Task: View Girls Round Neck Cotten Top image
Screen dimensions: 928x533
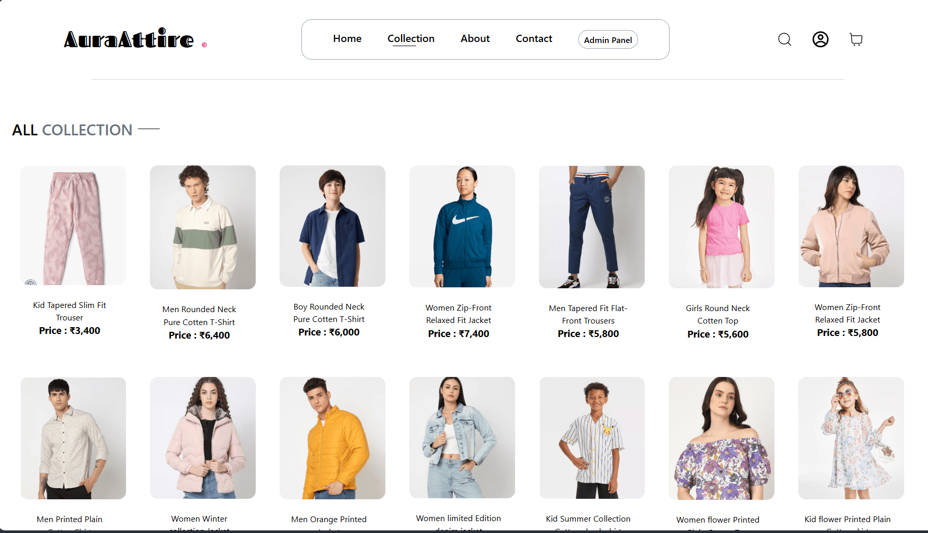Action: 722,227
